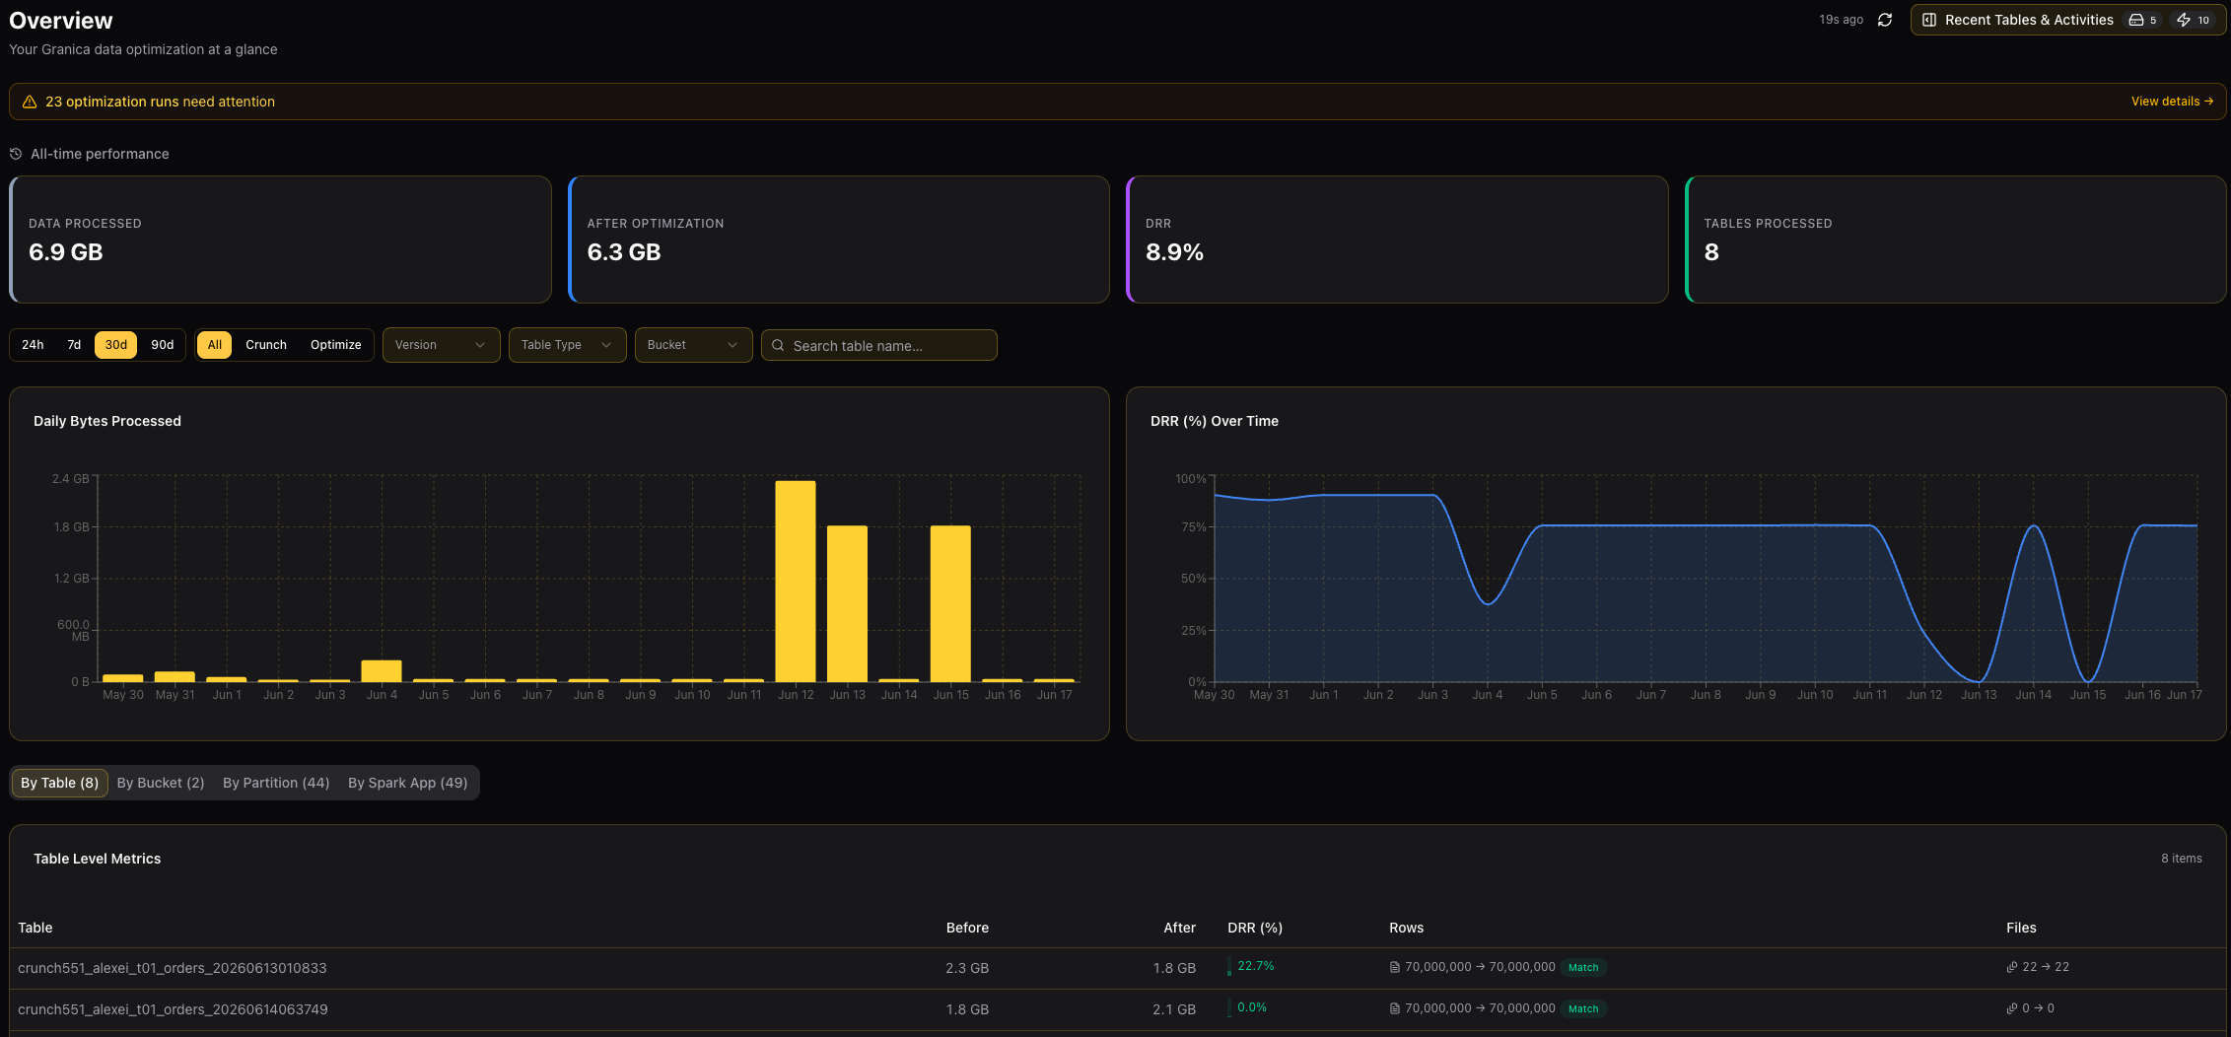Click the history icon beside All-time performance

tap(16, 154)
